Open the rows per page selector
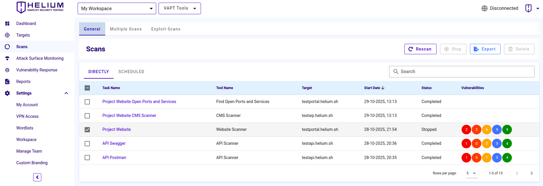543x186 pixels. click(472, 173)
